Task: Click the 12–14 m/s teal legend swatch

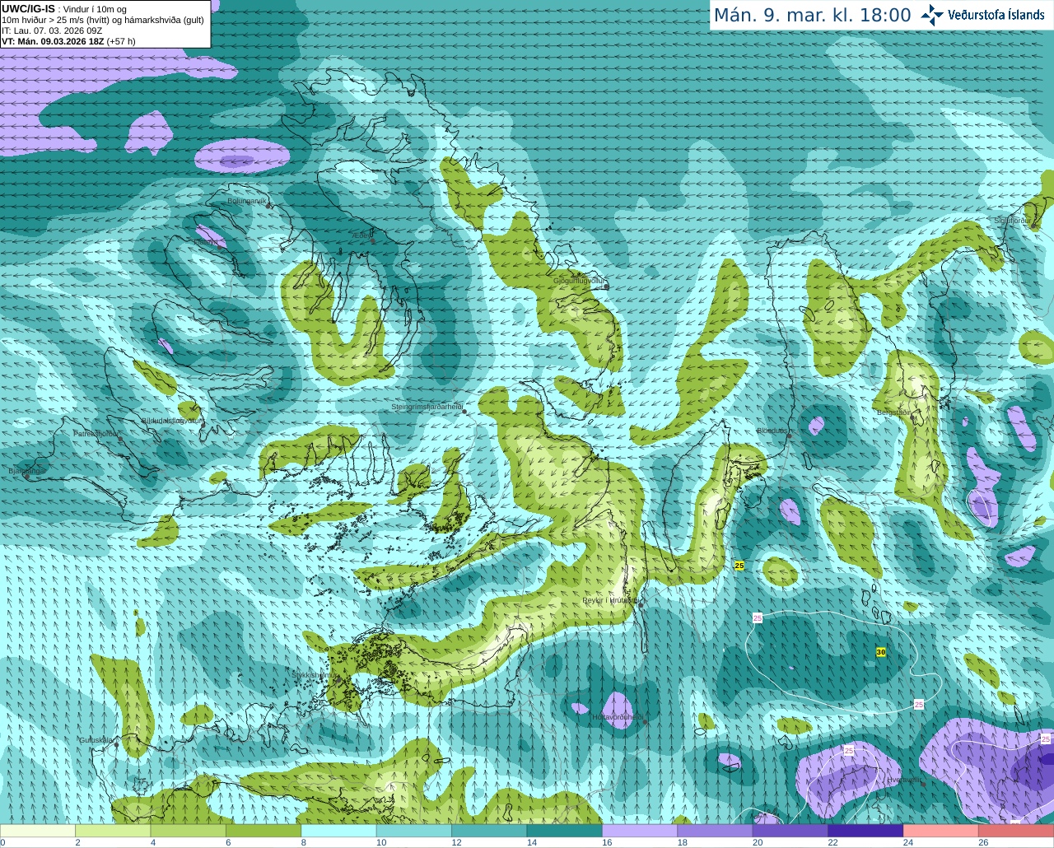Action: point(489,831)
